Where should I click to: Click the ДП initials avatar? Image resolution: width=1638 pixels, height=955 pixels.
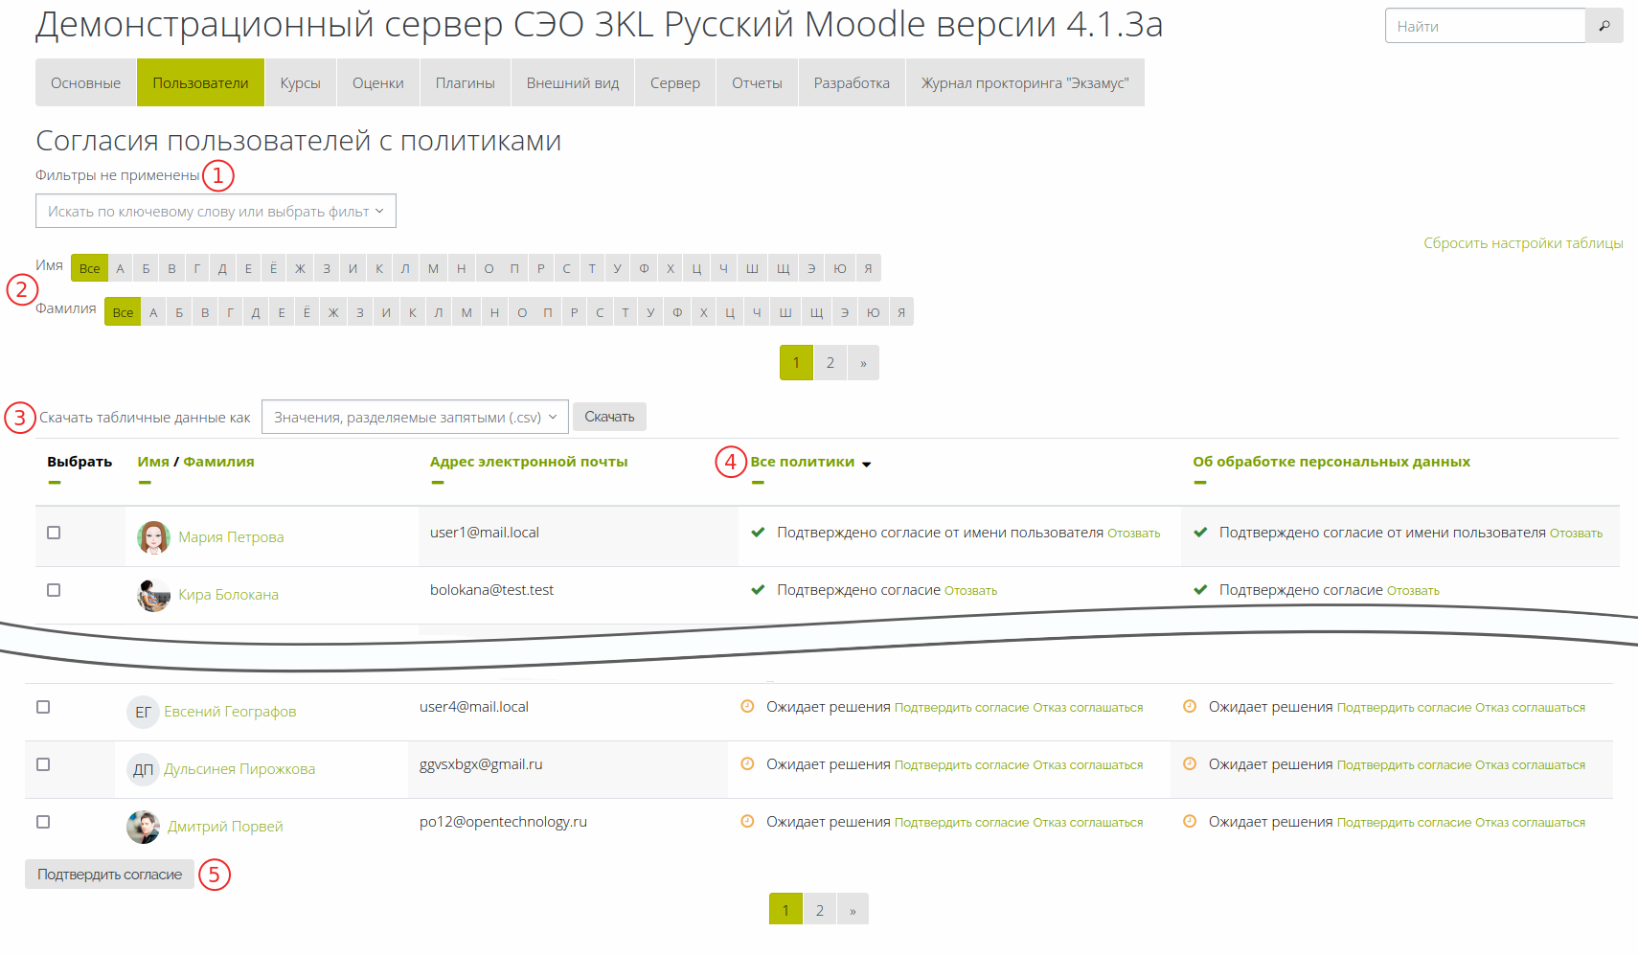coord(143,769)
